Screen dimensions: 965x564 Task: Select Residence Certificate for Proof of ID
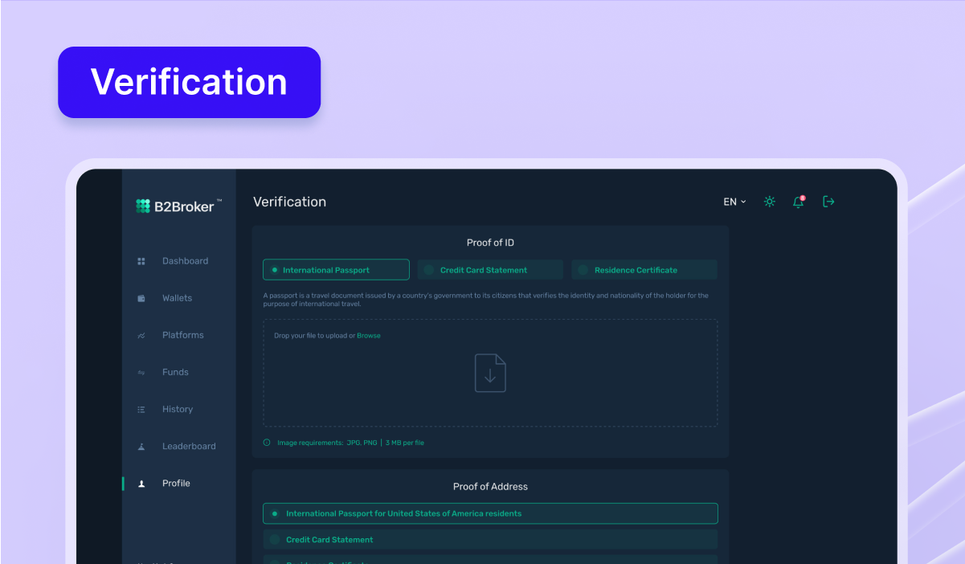(x=644, y=270)
